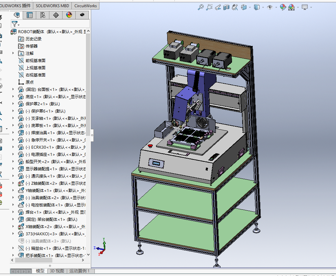Open the DisplayManager color sphere tab

pyautogui.click(x=69, y=15)
